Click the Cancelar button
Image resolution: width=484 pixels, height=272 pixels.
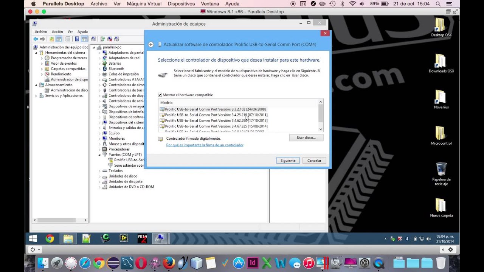click(314, 161)
